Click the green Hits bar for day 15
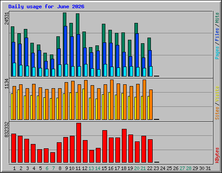The image size is (222, 173). click(x=104, y=33)
